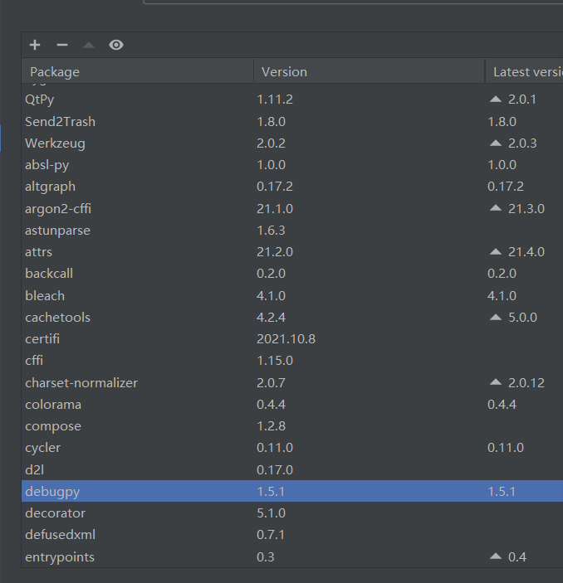Click latest version 1.8.0 of Send2Trash
563x583 pixels.
coord(502,122)
